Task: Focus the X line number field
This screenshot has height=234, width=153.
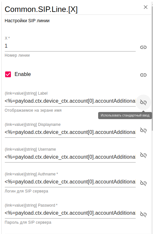Action: tap(70, 46)
